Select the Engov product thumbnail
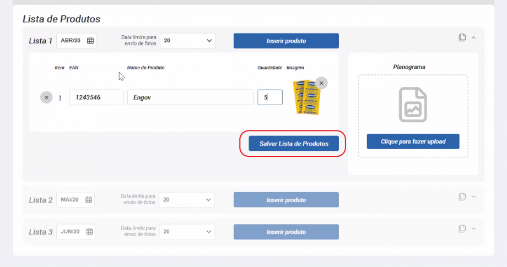The width and height of the screenshot is (507, 267). click(304, 98)
